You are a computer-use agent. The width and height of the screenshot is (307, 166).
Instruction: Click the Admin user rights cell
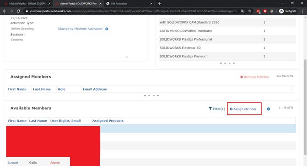click(55, 162)
